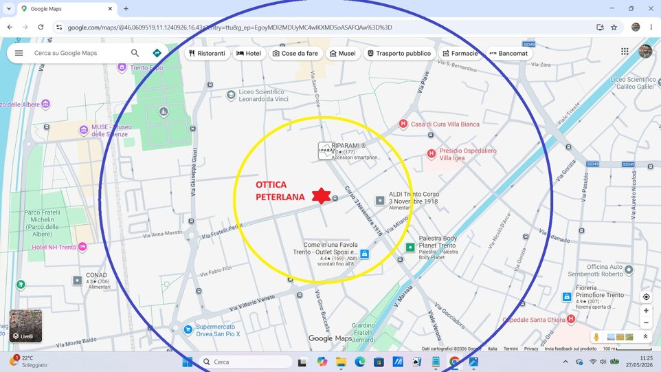Open the Google account avatar in Maps
Screen dimensions: 661x372
pos(645,52)
